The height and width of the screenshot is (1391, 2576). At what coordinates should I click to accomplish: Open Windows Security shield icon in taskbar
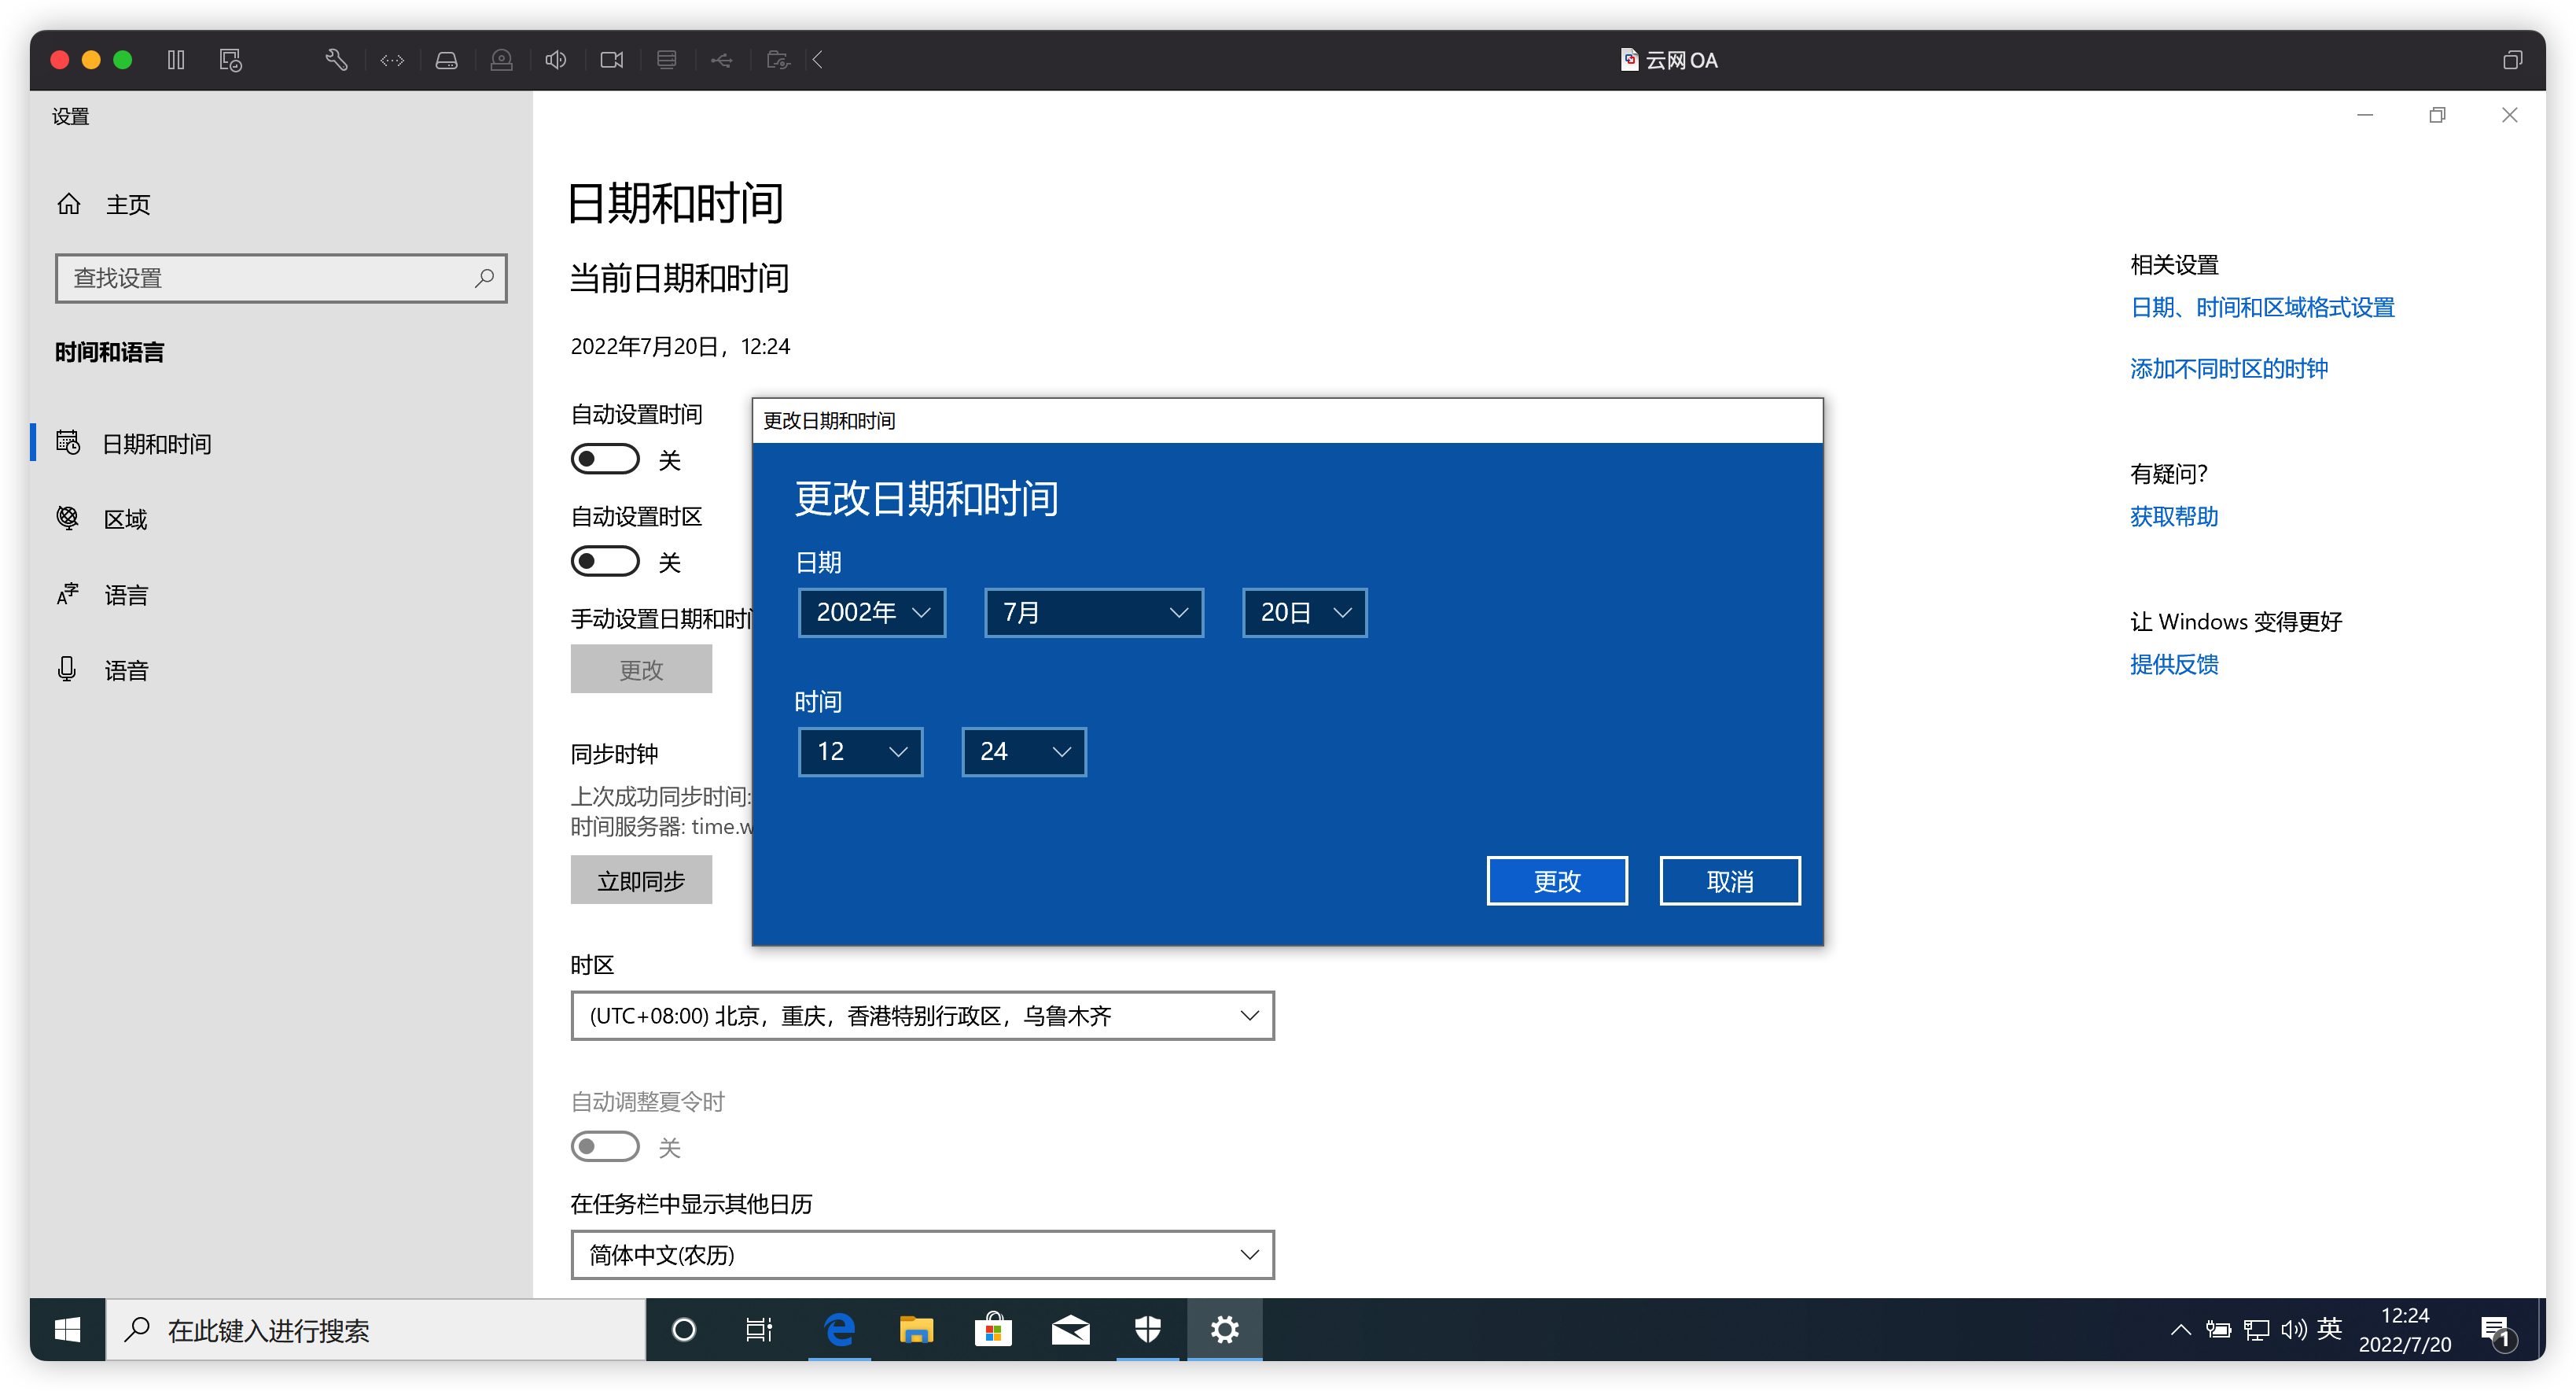1148,1329
